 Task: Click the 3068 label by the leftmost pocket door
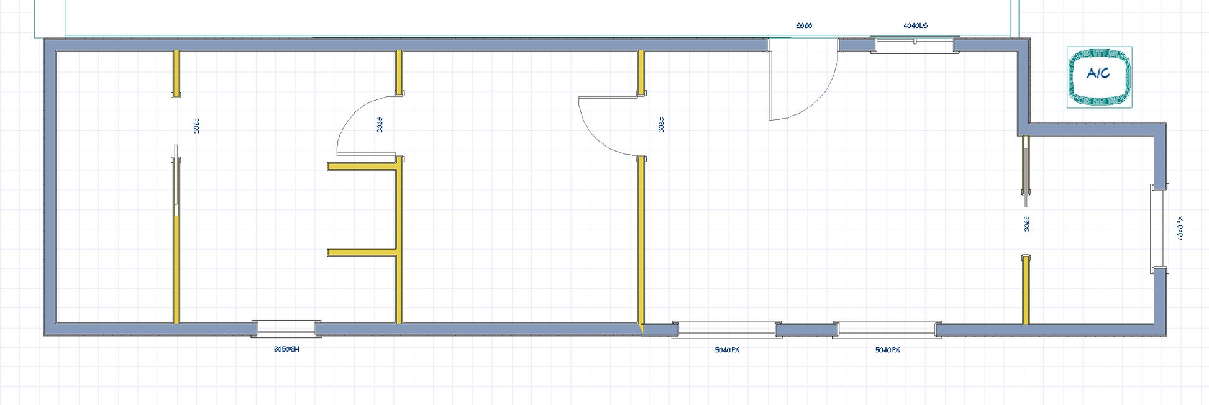click(x=196, y=125)
